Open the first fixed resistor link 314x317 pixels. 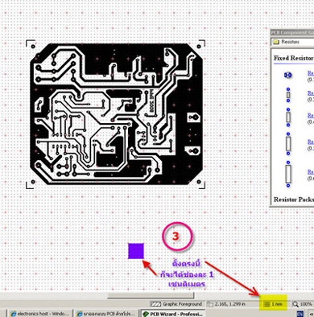click(311, 73)
